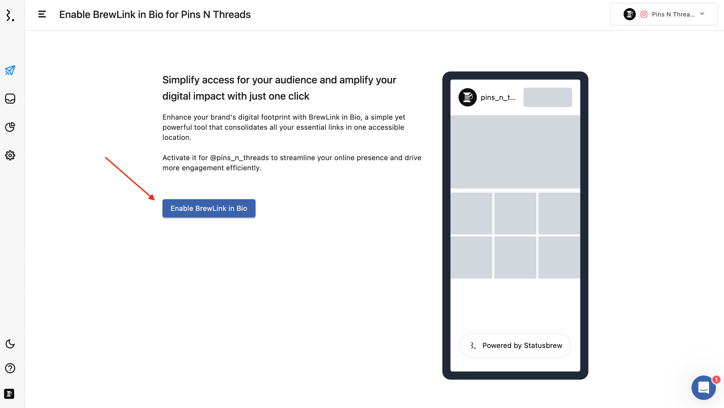
Task: Click the Powered by Statusbrew badge
Action: click(x=515, y=345)
